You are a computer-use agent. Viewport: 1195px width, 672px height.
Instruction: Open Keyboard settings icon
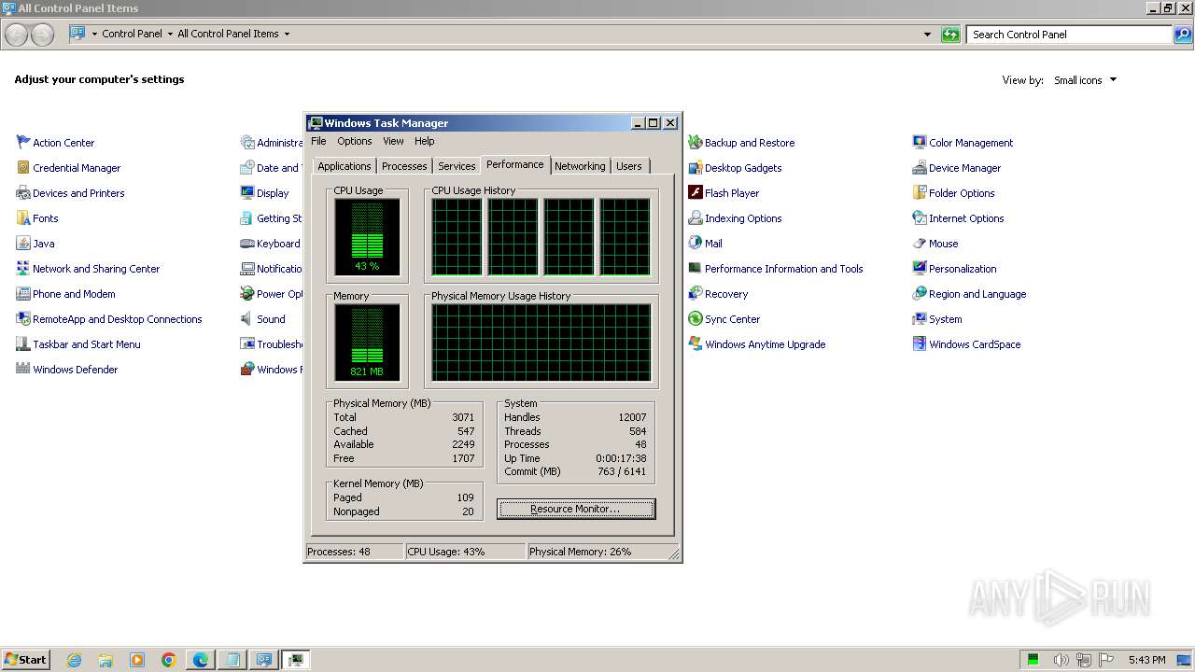click(x=247, y=243)
